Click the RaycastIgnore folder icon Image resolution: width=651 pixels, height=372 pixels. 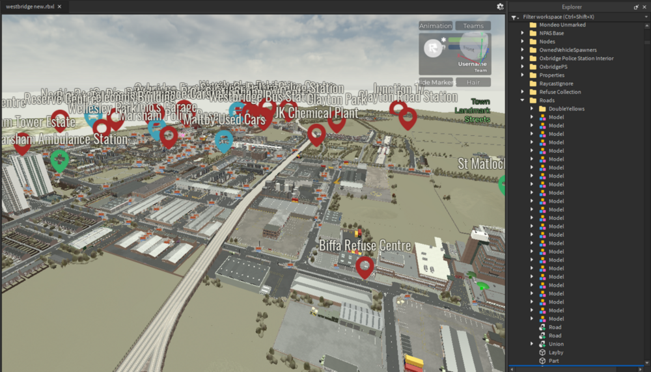coord(533,83)
